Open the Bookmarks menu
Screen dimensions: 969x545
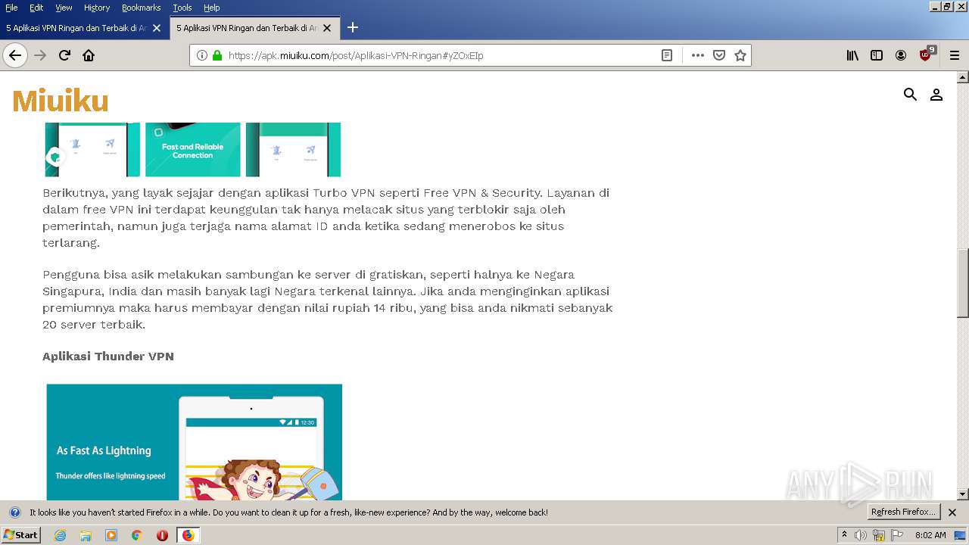click(x=141, y=8)
